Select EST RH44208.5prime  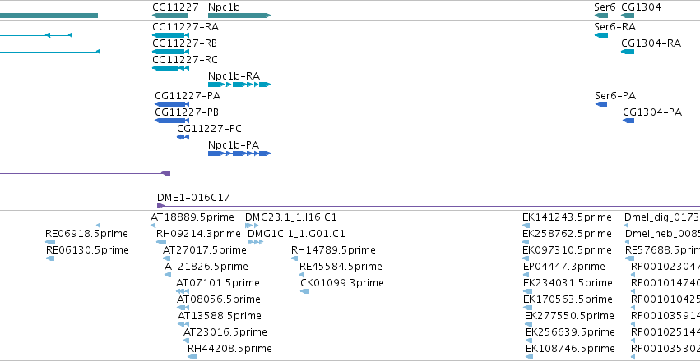(x=192, y=357)
